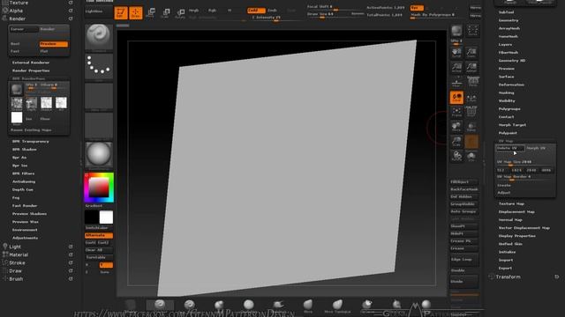Toggle the Floor grid icon
This screenshot has width=565, height=317.
456,82
